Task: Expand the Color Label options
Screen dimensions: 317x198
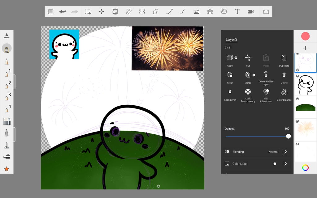Action: coord(285,164)
